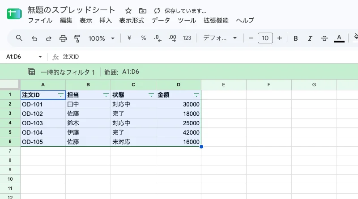Image resolution: width=358 pixels, height=199 pixels.
Task: Click the font size field showing 10
Action: 265,38
